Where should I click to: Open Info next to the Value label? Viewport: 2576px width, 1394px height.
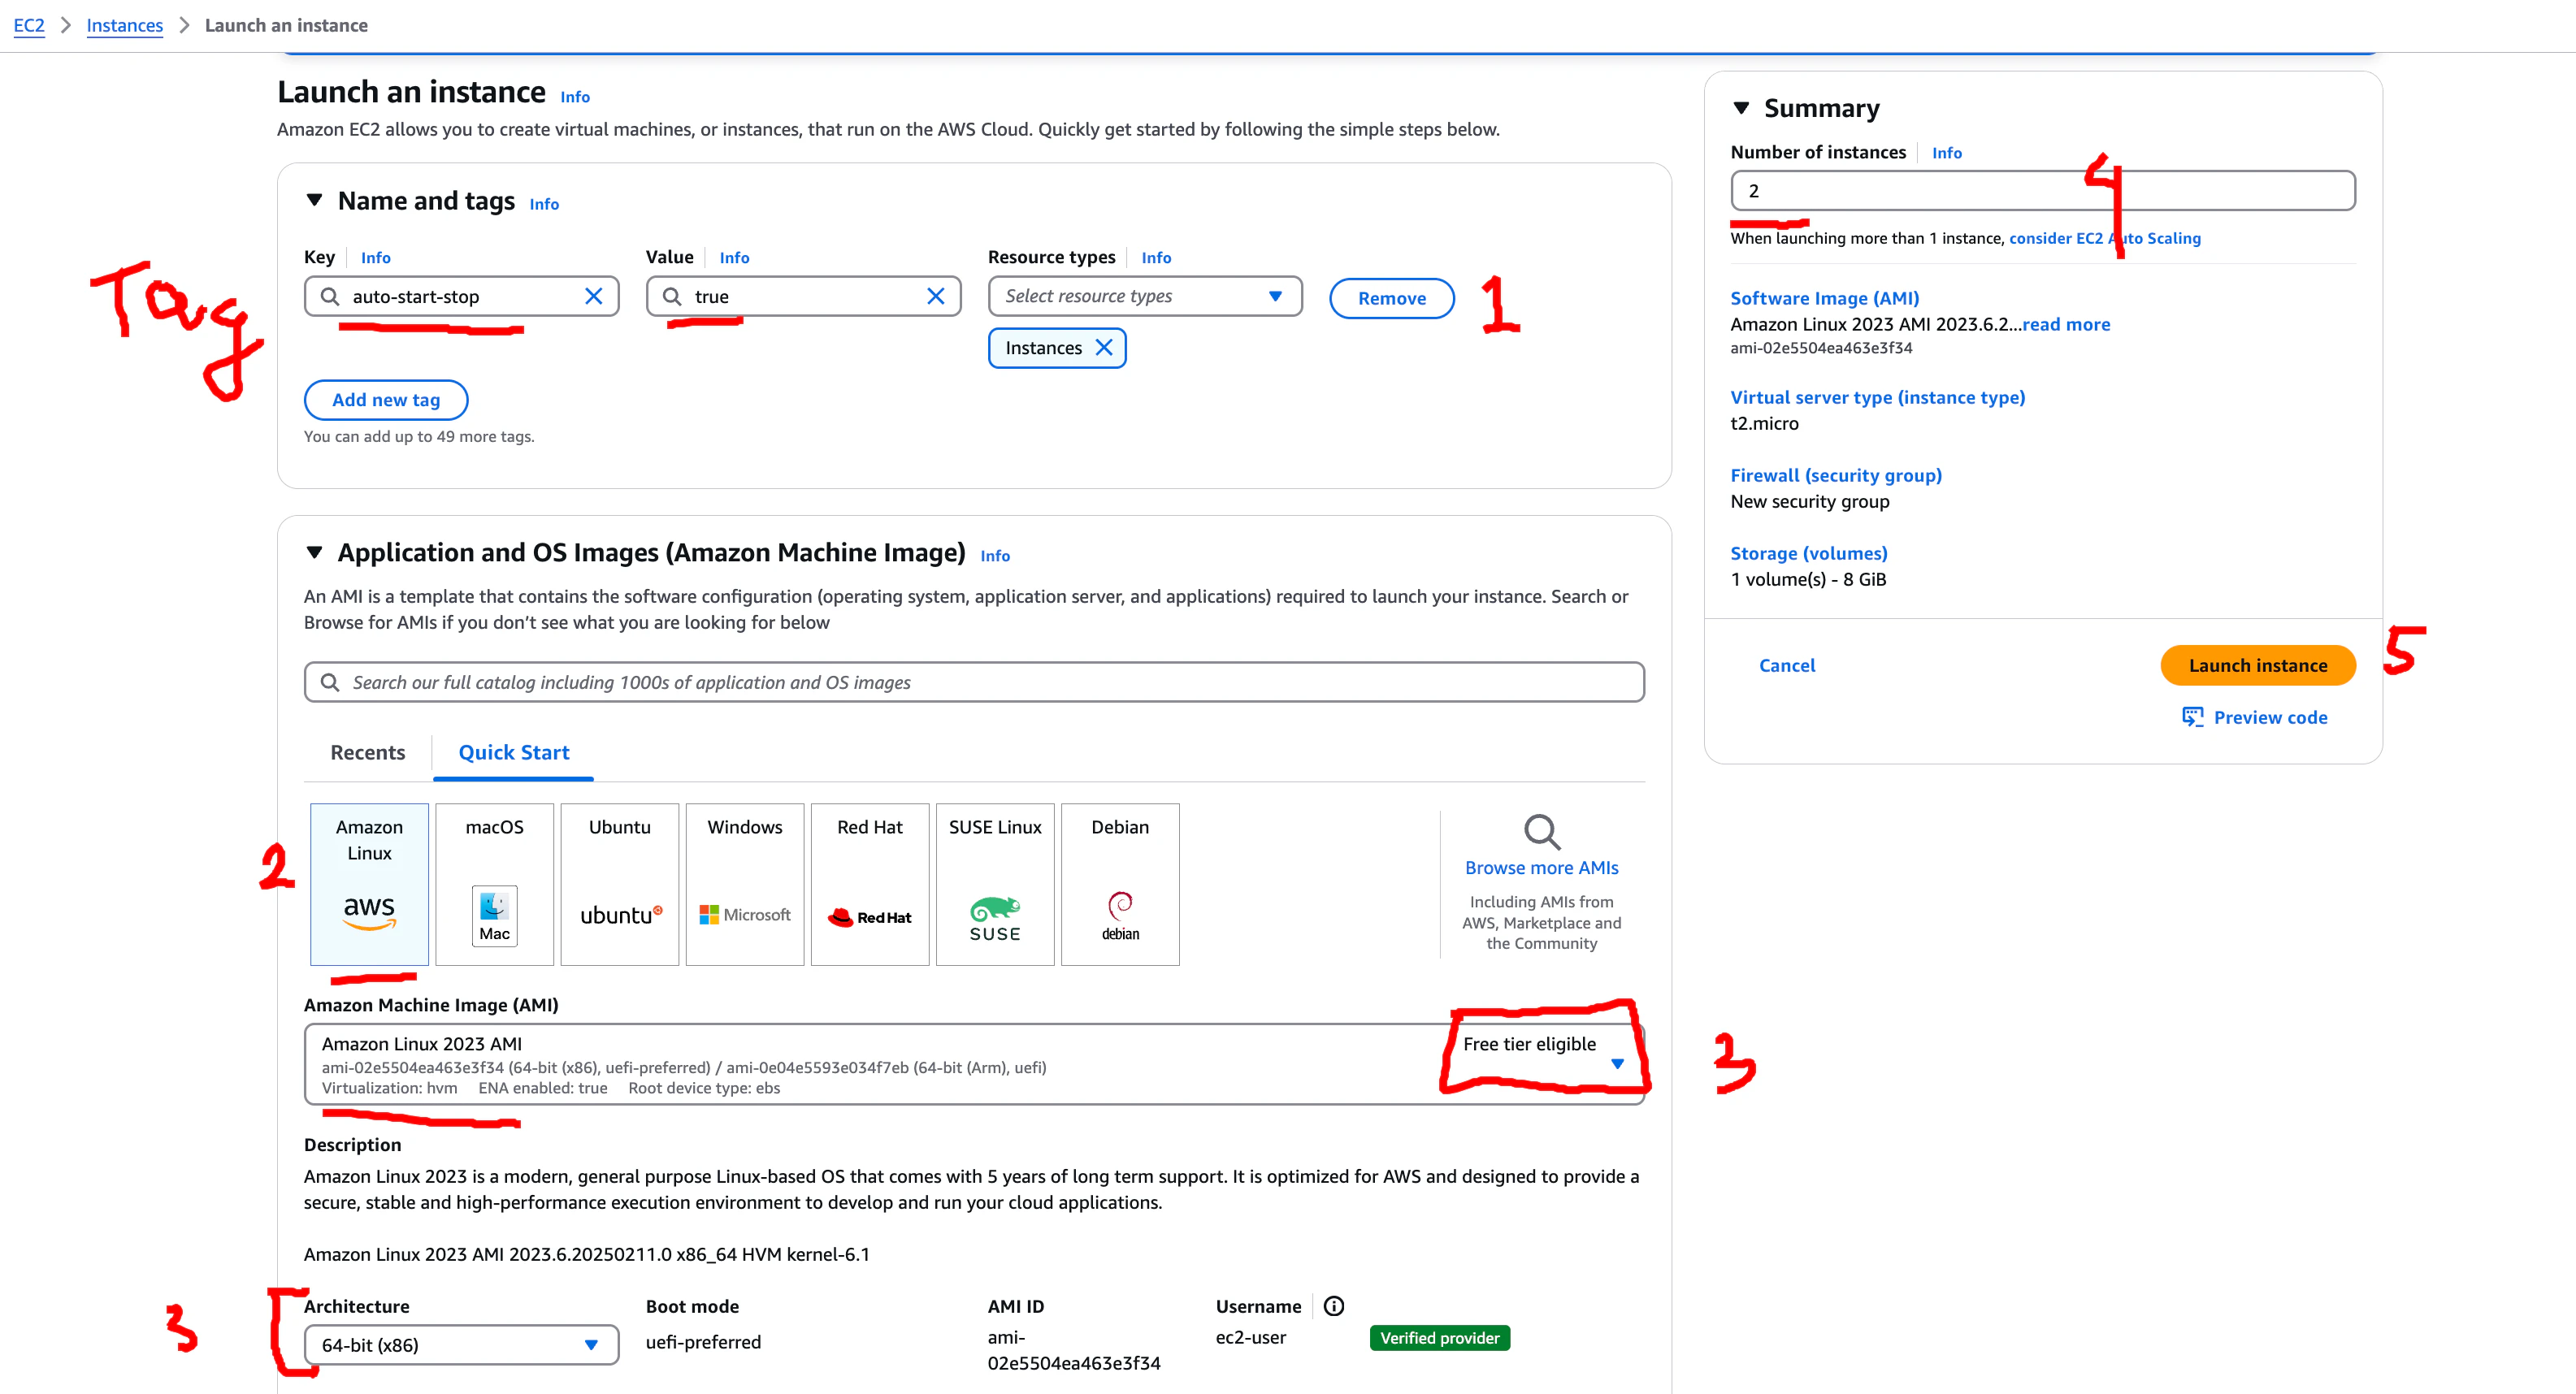[734, 258]
